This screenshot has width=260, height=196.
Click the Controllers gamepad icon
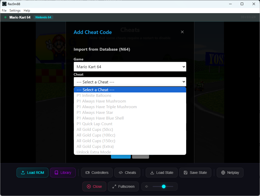point(88,173)
